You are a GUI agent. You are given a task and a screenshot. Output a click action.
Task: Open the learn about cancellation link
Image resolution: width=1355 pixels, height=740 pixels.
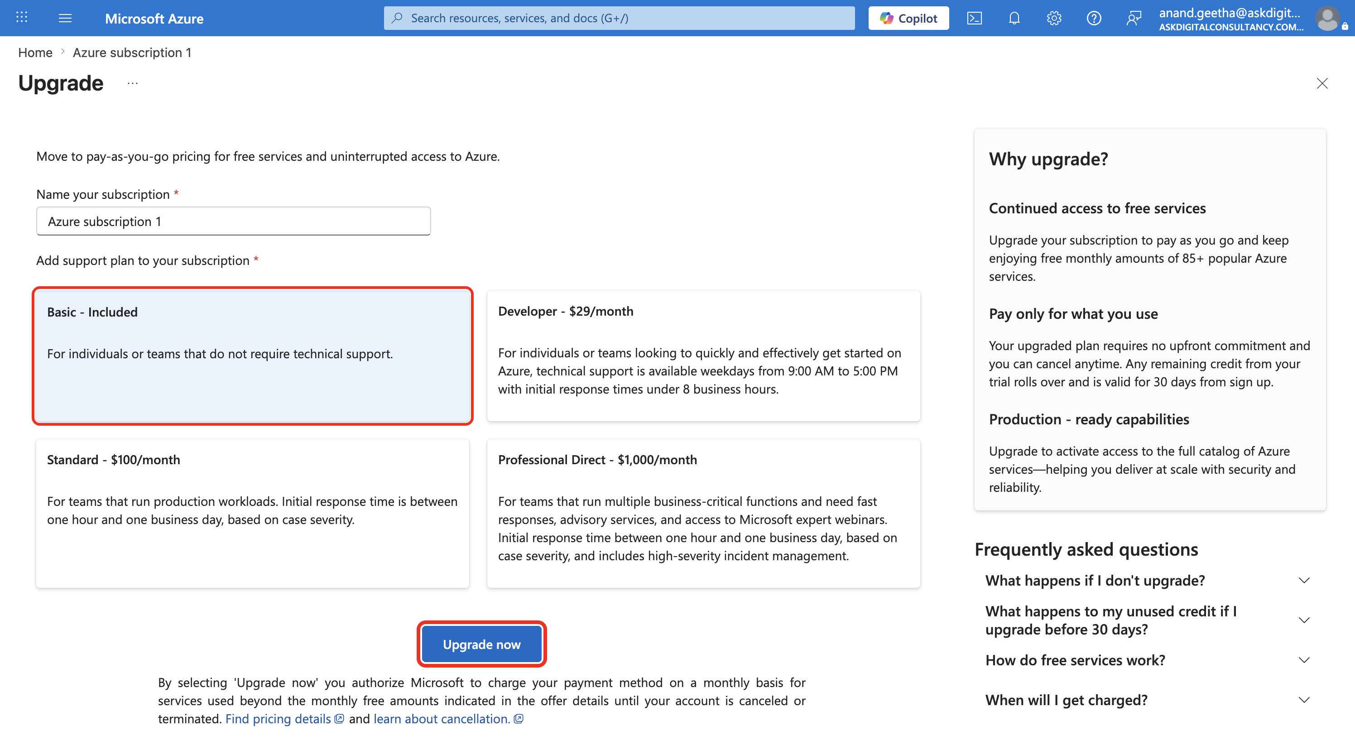[448, 718]
